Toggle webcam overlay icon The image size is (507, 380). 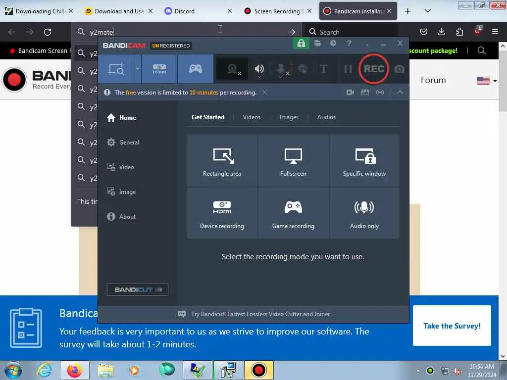[x=233, y=69]
